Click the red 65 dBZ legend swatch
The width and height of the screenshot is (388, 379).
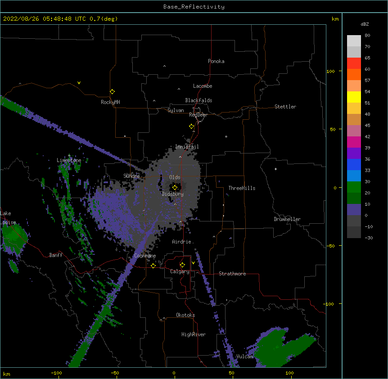pos(354,63)
